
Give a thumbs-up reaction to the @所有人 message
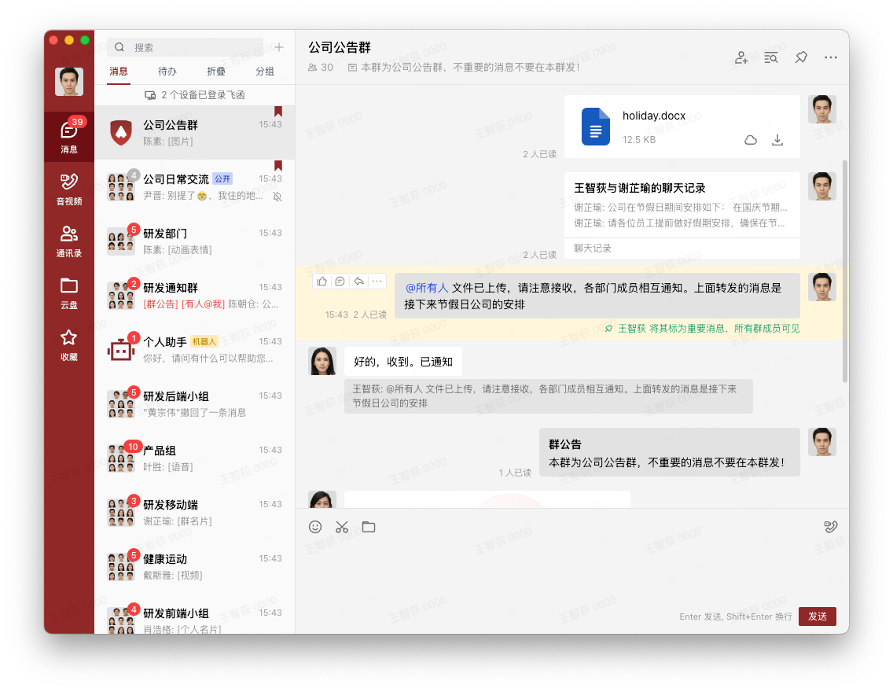(x=322, y=281)
